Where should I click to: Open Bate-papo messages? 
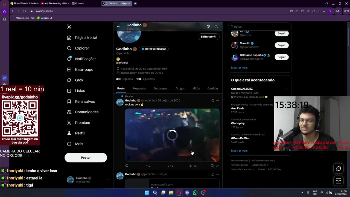tap(80, 69)
